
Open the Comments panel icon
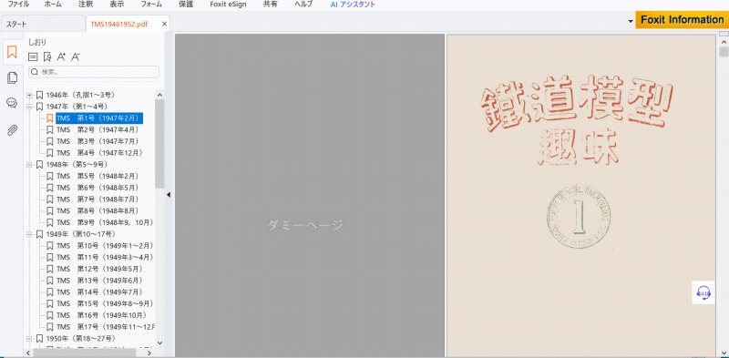[12, 103]
